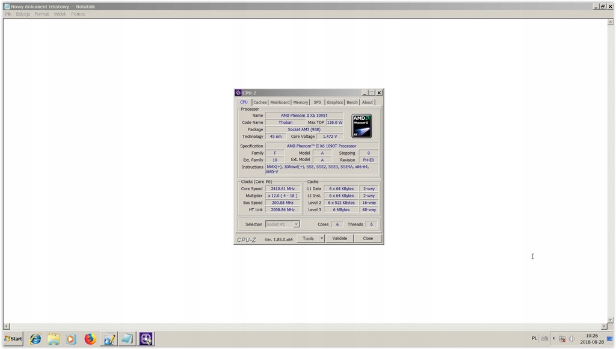The width and height of the screenshot is (616, 349).
Task: Click Notepad's vertical scrollbar down arrow
Action: 610,320
